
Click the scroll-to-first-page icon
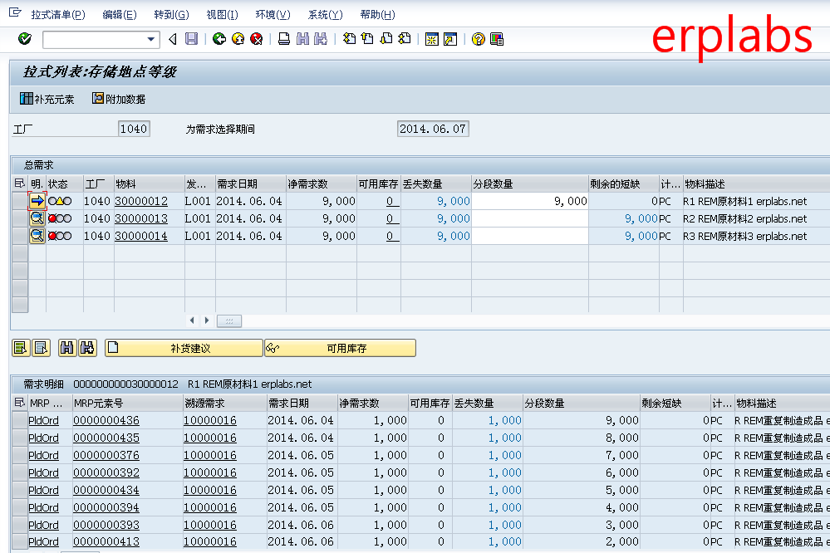(351, 39)
